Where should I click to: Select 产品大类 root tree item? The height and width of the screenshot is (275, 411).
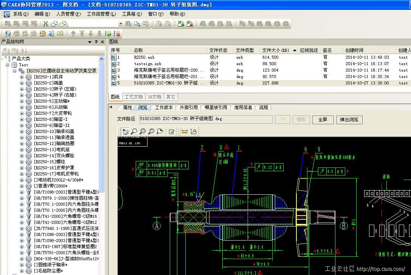click(x=21, y=59)
